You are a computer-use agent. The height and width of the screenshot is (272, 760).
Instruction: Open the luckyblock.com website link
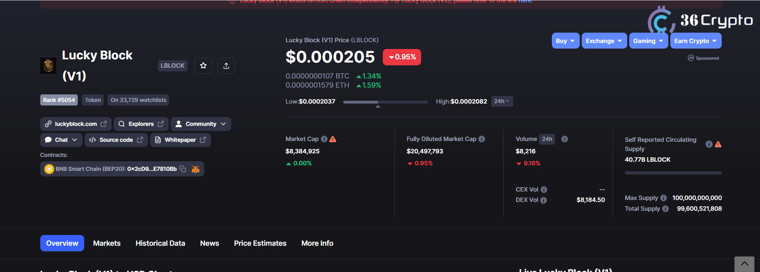(x=76, y=124)
